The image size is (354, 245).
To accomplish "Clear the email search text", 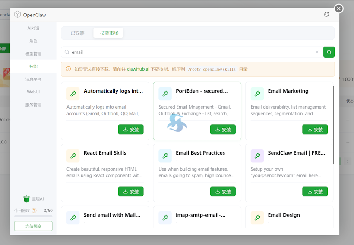I will (317, 52).
